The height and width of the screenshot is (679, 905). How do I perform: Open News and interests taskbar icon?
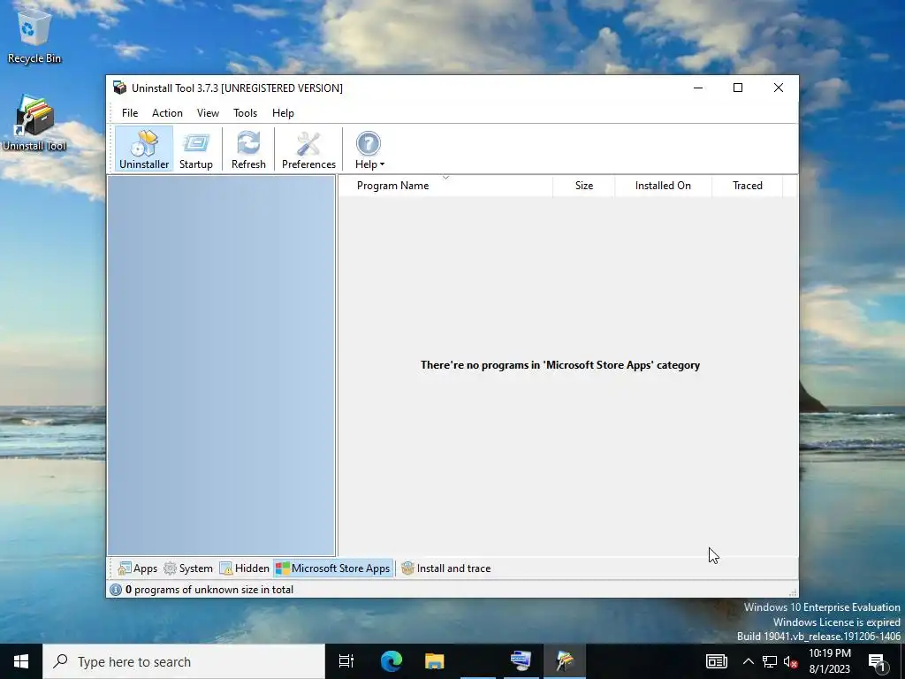pos(716,661)
